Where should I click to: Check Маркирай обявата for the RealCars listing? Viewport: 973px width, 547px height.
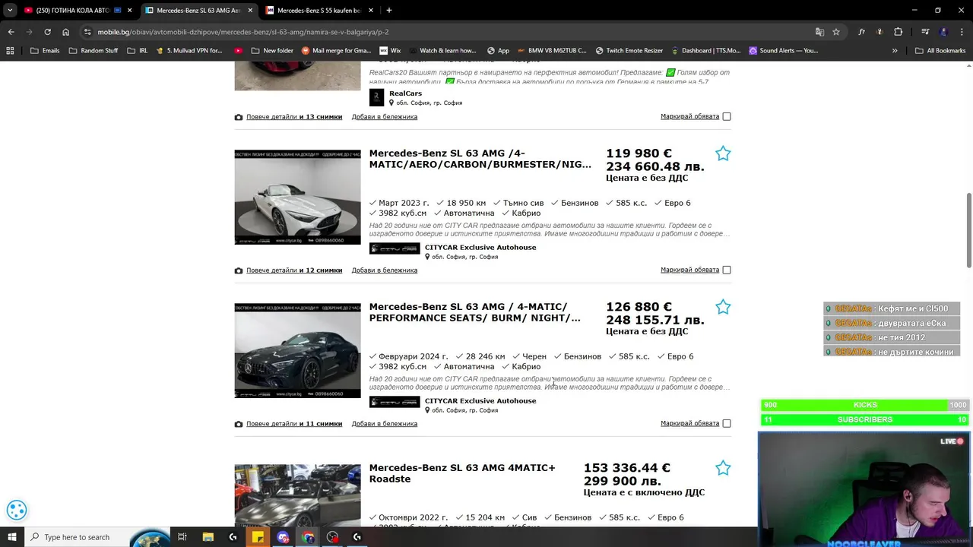[727, 116]
